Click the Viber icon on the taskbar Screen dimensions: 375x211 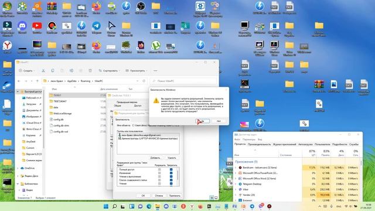pyautogui.click(x=261, y=206)
